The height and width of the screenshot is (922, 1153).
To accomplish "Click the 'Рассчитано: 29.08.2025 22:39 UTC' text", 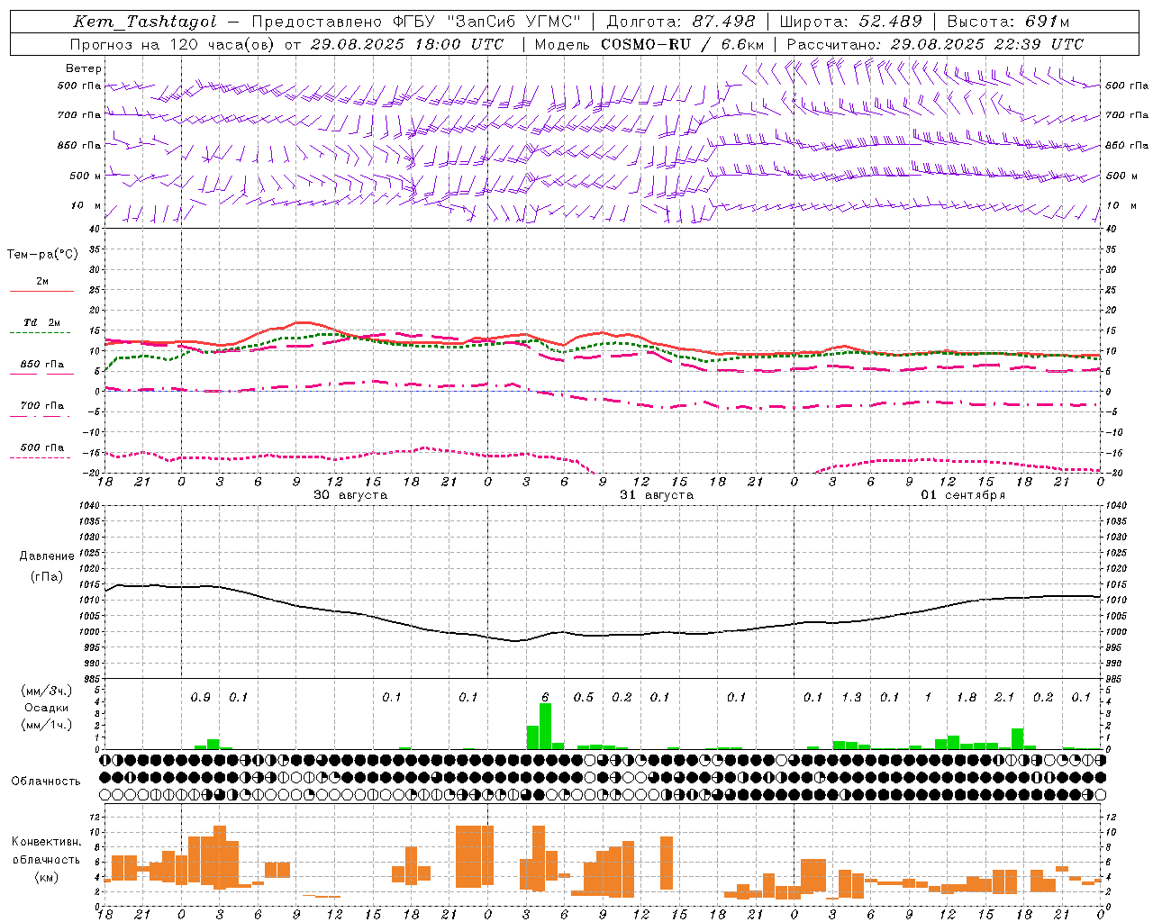I will (935, 44).
